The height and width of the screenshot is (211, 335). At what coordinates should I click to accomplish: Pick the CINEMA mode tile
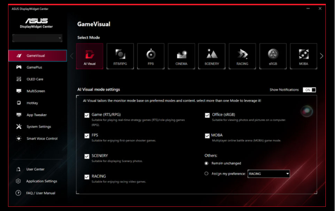click(181, 56)
